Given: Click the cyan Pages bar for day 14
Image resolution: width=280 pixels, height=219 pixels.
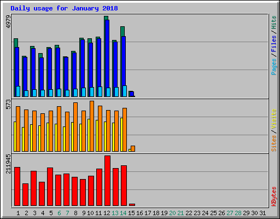Looking at the screenshot, I should pos(125,91).
